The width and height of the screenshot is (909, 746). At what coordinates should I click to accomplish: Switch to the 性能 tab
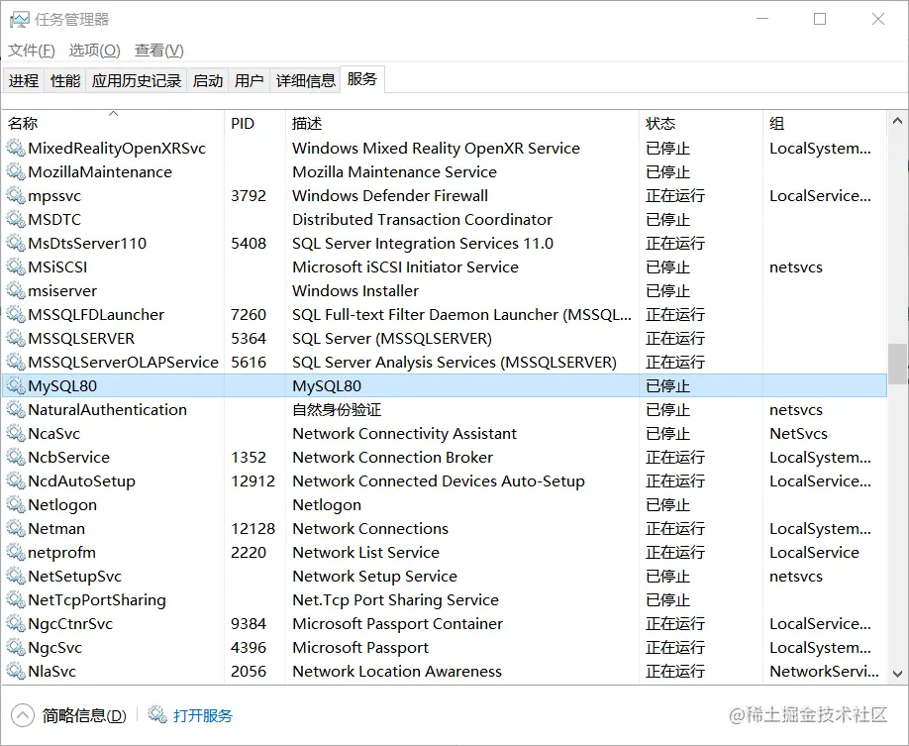click(65, 80)
